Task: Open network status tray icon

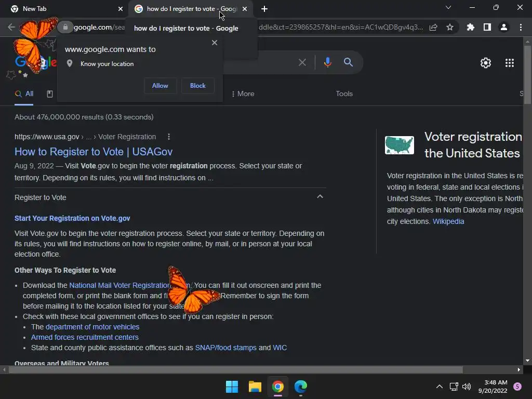Action: pyautogui.click(x=454, y=387)
